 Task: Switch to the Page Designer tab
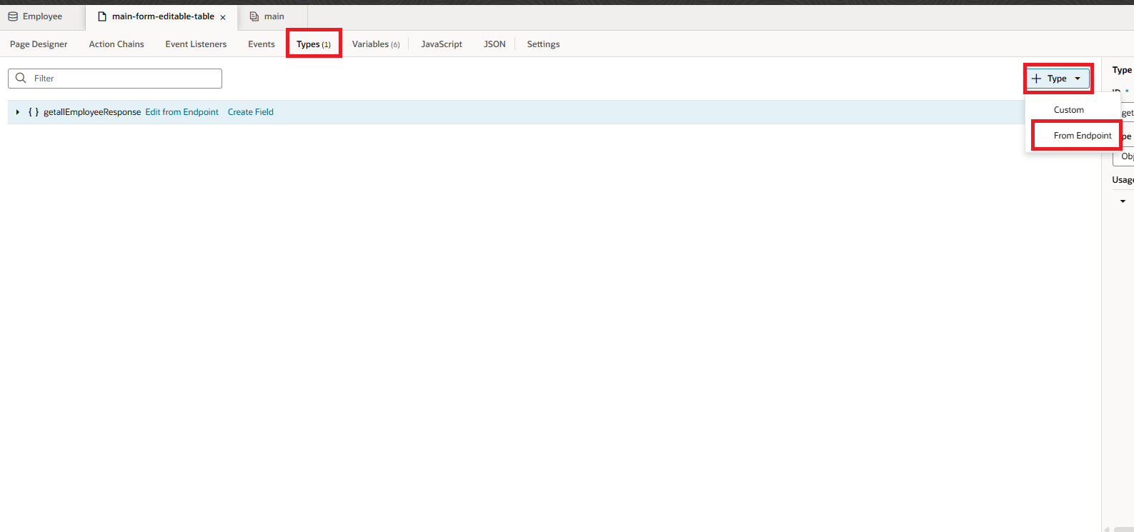pyautogui.click(x=39, y=44)
